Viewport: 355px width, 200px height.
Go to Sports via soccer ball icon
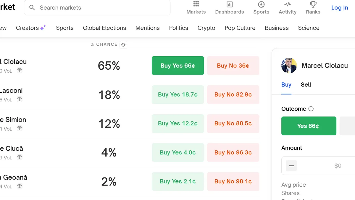pos(261,4)
